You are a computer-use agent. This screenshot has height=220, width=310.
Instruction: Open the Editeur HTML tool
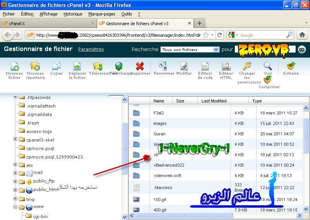tap(226, 66)
